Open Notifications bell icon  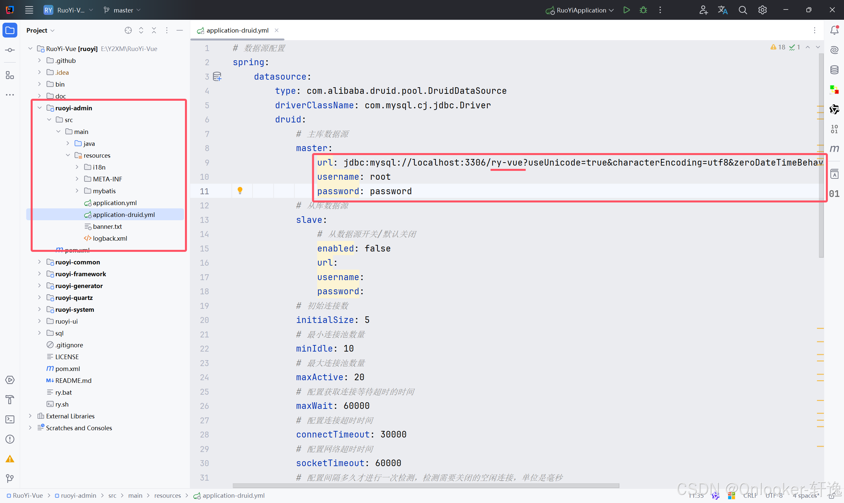[834, 30]
